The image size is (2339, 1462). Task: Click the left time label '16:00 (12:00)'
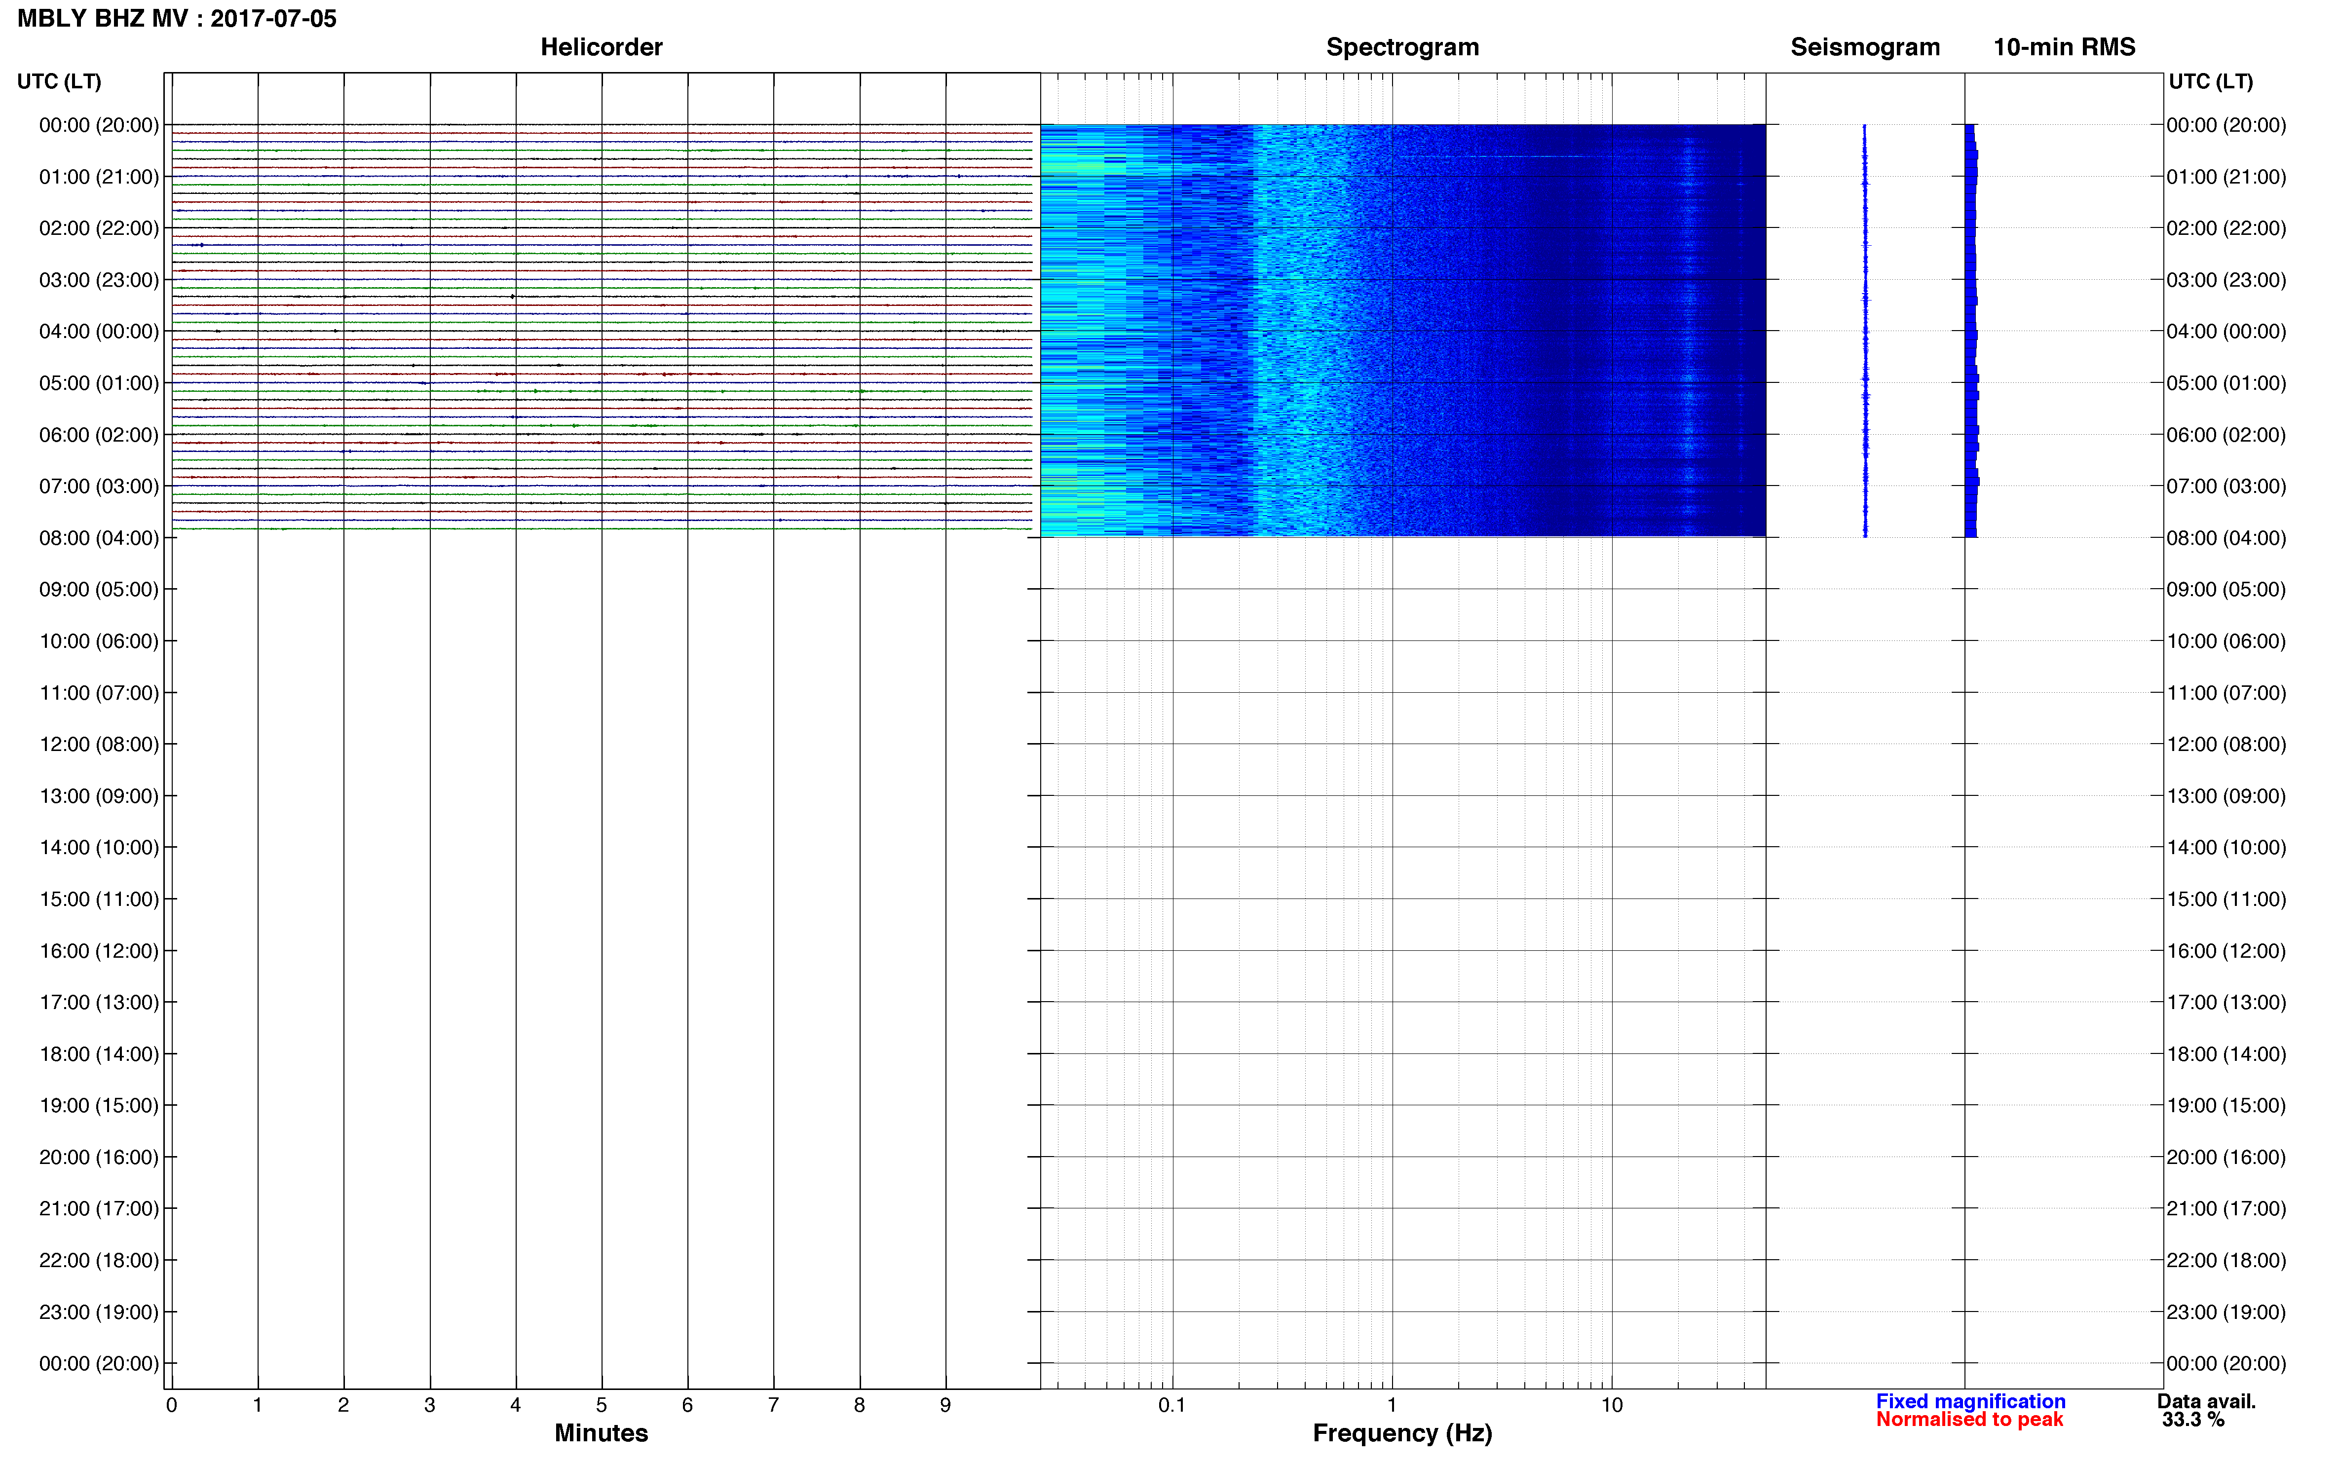[99, 951]
